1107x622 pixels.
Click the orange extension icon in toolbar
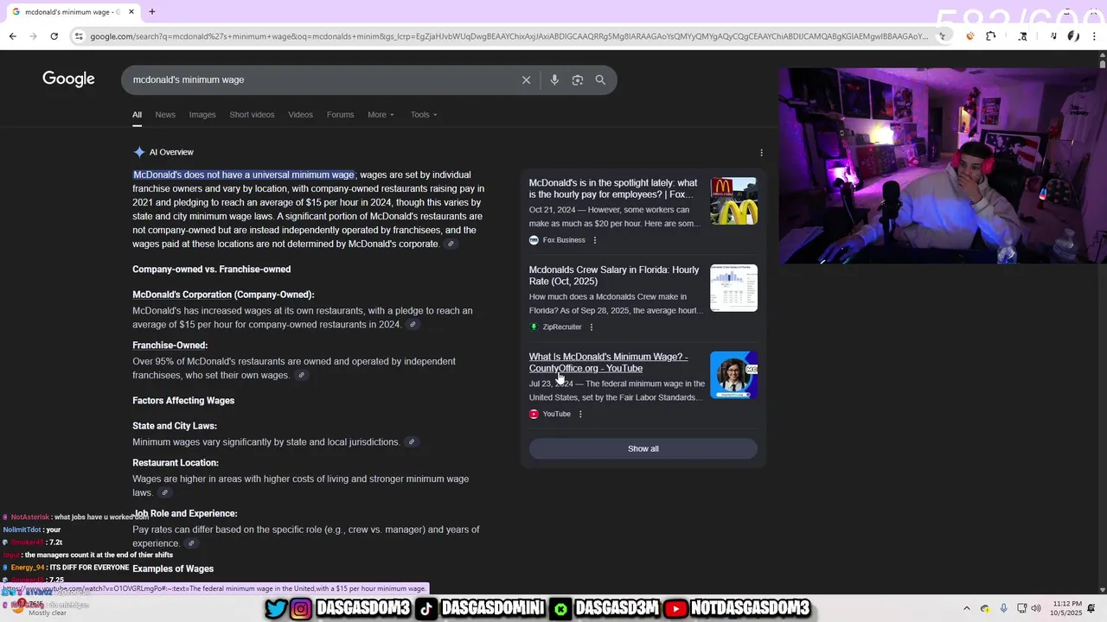point(969,36)
